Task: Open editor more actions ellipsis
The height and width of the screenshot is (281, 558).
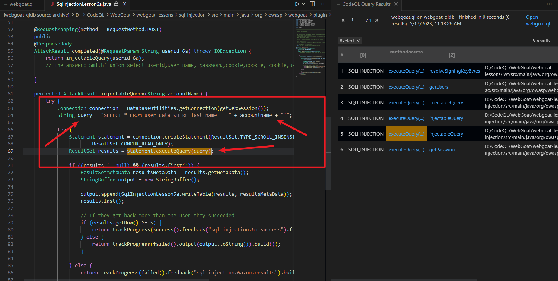Action: tap(322, 4)
